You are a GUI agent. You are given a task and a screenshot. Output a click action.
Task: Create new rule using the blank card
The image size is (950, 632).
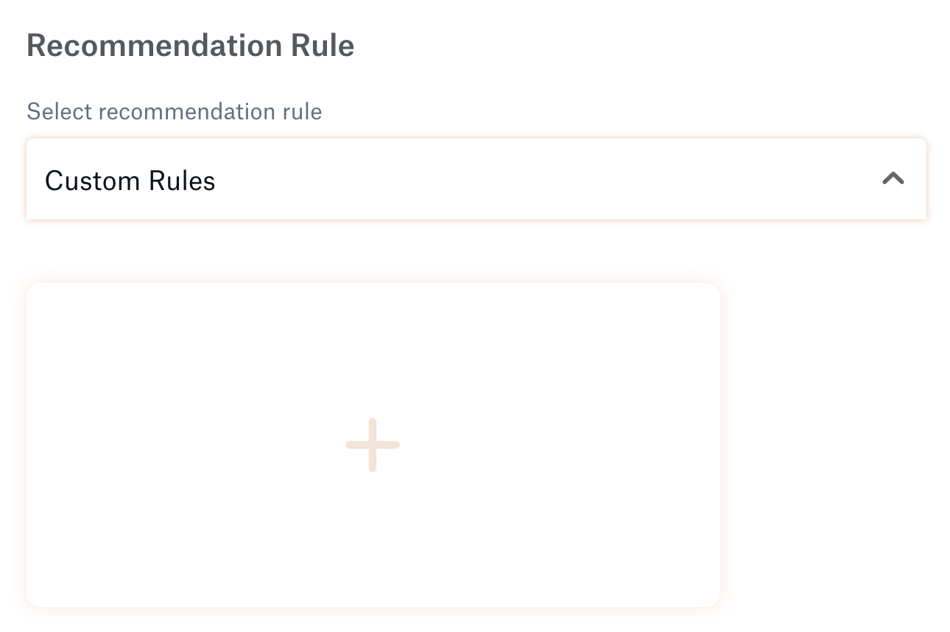[x=373, y=445]
